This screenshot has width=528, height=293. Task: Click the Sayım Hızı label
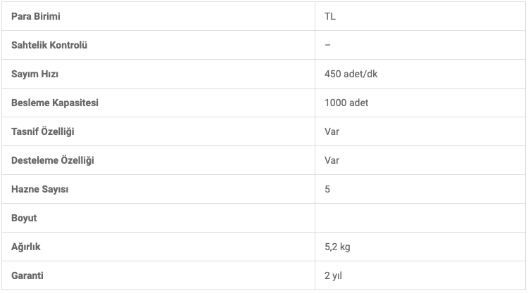[x=34, y=74]
